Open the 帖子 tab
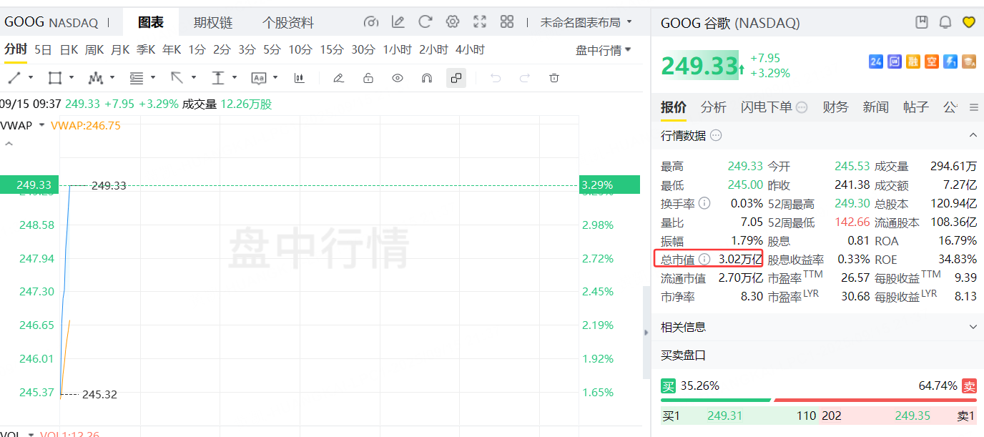 point(916,107)
